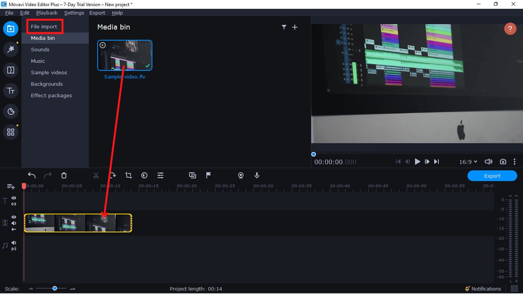Image resolution: width=523 pixels, height=294 pixels.
Task: Click the preview seek bar handle
Action: [x=314, y=154]
